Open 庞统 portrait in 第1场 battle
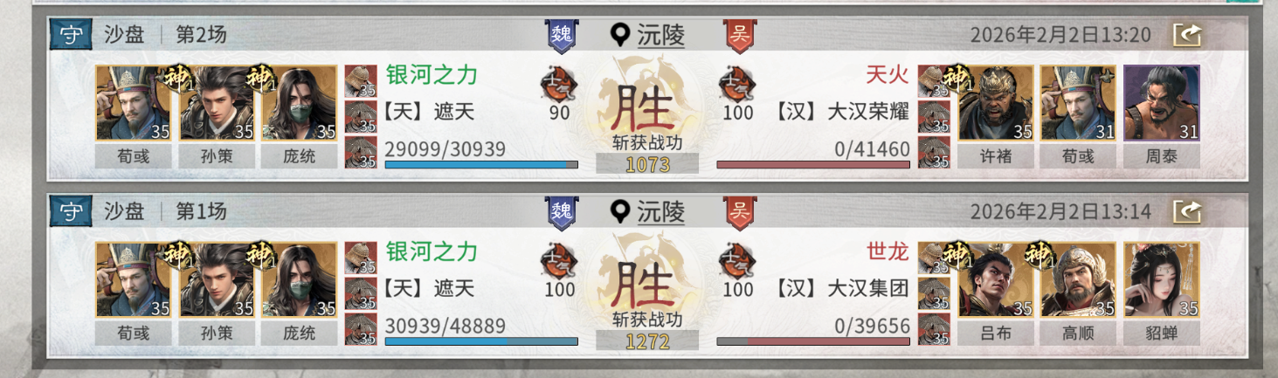The image size is (1278, 378). click(x=299, y=279)
